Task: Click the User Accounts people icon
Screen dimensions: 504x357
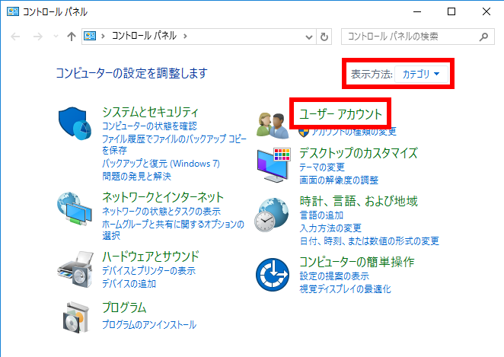Action: pos(273,122)
